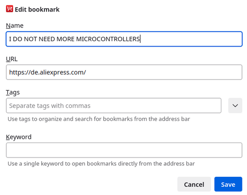Click the URL field label
The image size is (247, 195).
pos(11,59)
